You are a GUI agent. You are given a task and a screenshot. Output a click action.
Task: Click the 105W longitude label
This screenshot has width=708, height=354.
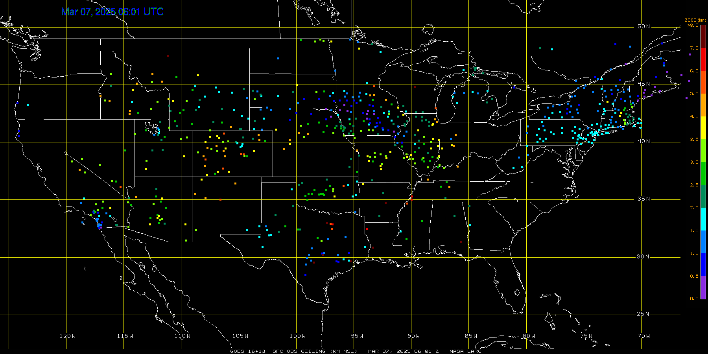point(240,336)
